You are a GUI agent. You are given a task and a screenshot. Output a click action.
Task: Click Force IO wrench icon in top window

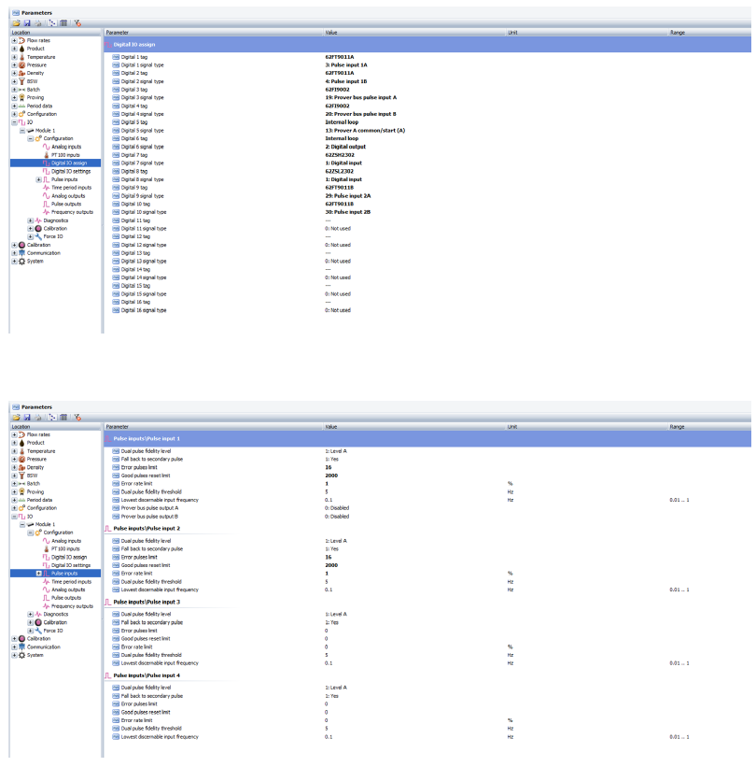[x=38, y=236]
